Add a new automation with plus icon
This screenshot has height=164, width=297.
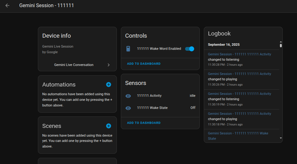pos(108,85)
